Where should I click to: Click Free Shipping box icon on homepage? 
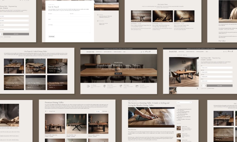(88, 86)
